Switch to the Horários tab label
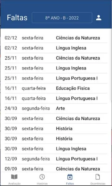The width and height of the screenshot is (112, 186). click(42, 184)
